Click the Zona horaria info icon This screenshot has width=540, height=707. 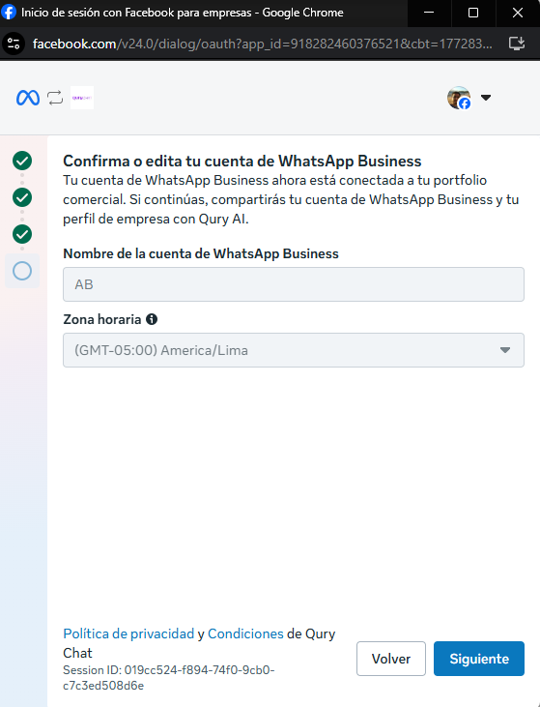pyautogui.click(x=152, y=319)
